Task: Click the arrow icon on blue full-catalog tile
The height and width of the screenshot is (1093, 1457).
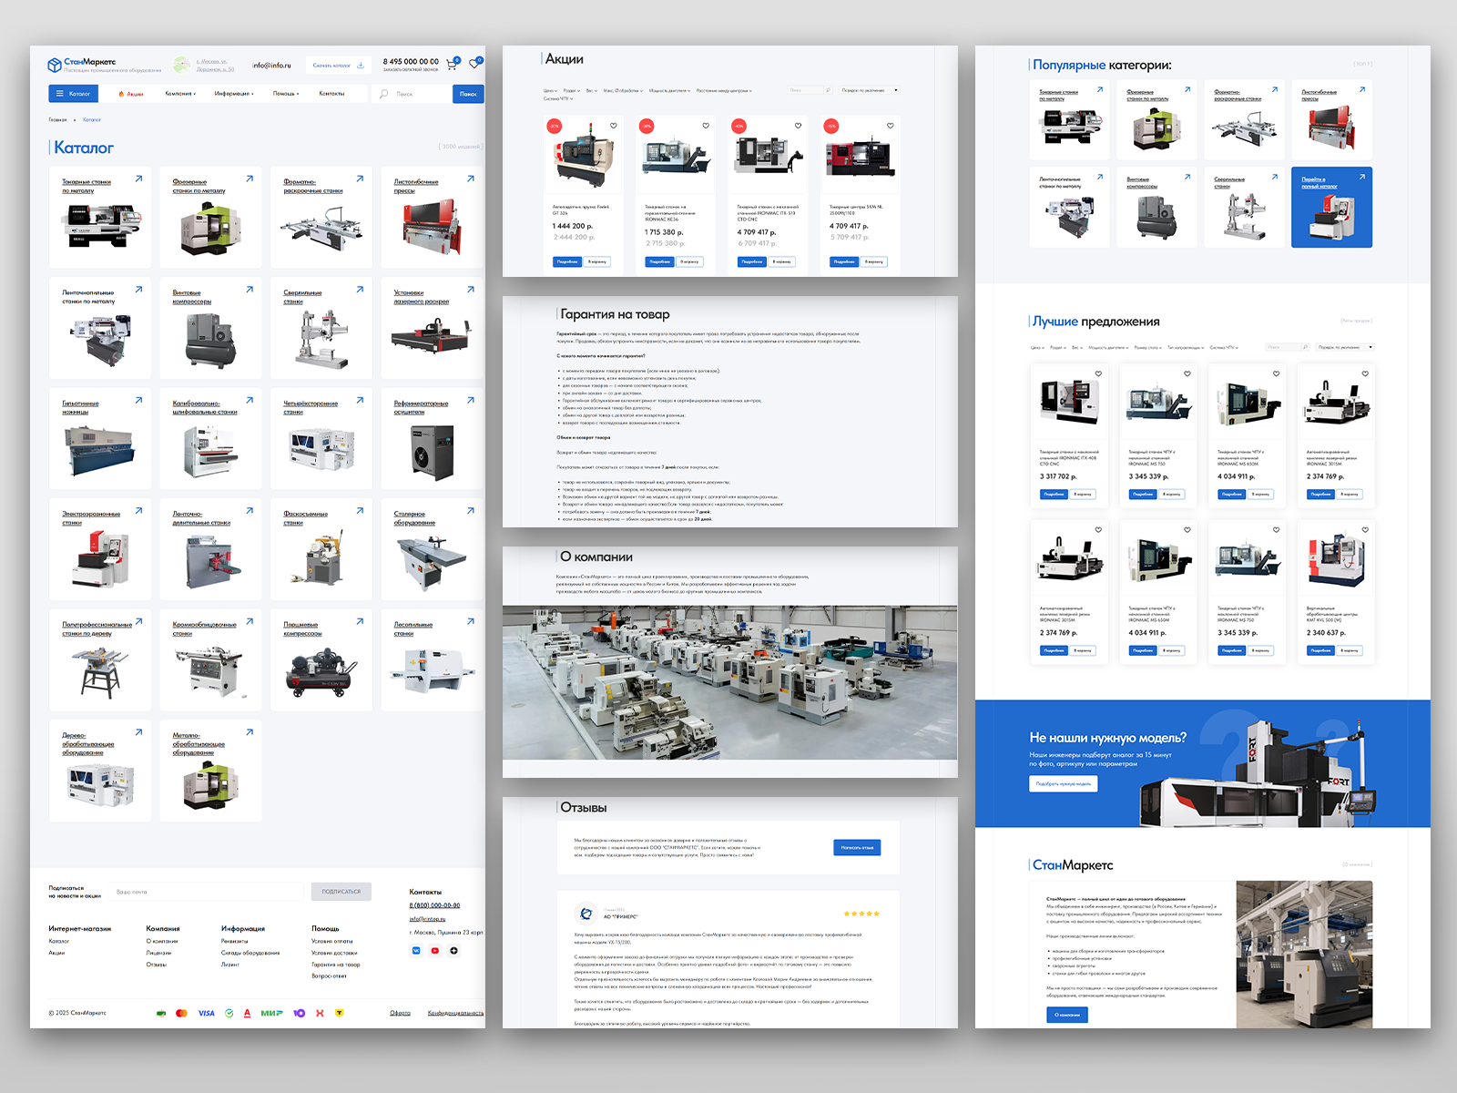Action: [1362, 177]
